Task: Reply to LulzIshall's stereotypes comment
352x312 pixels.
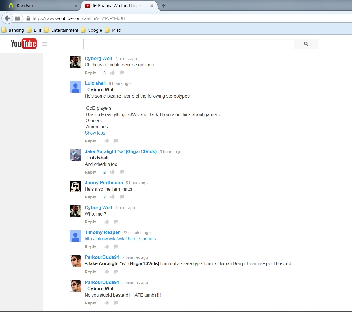Action: [90, 141]
